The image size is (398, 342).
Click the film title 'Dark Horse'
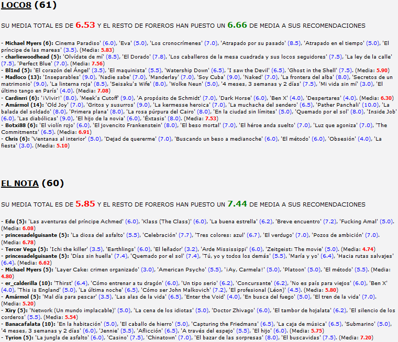coord(235,98)
